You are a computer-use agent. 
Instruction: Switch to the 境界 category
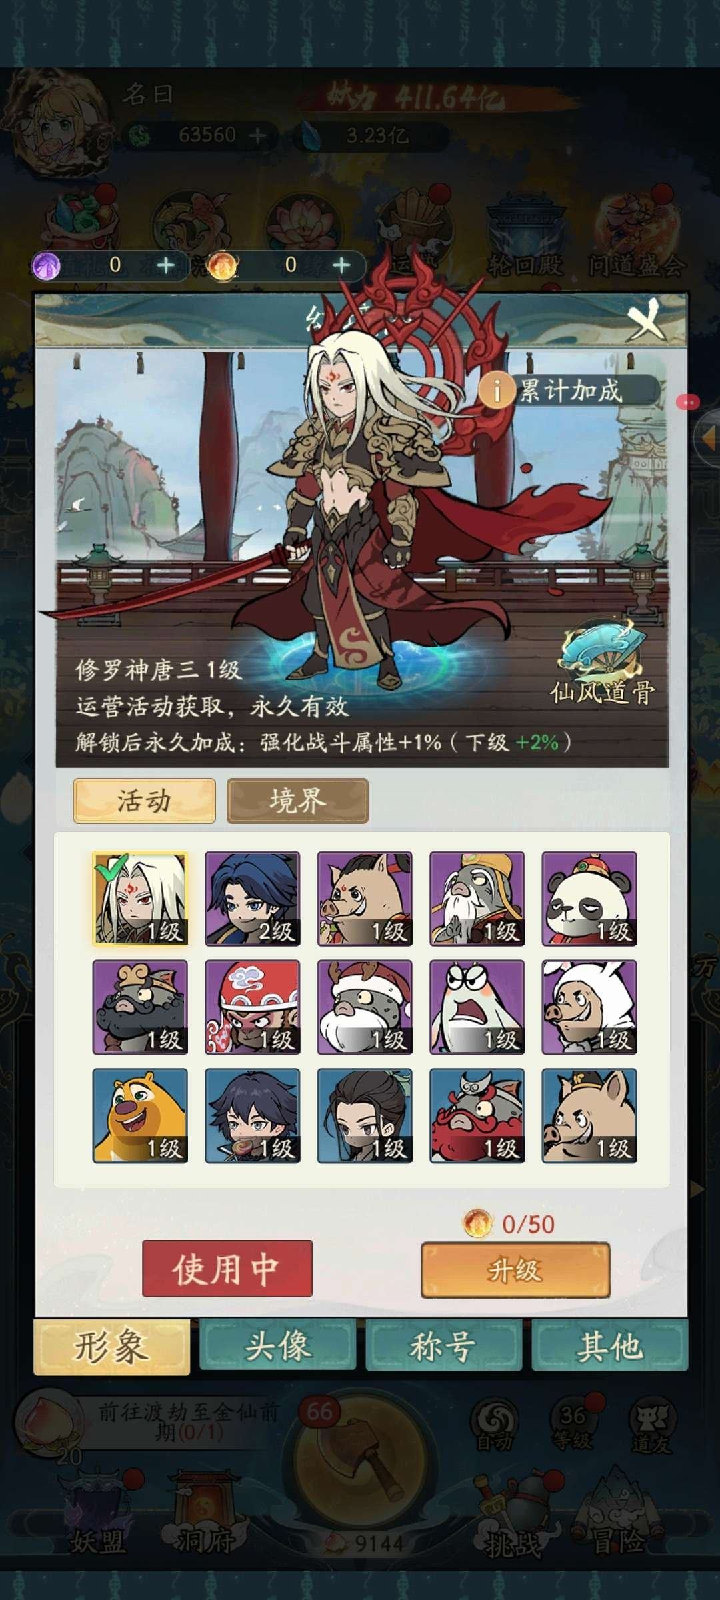[297, 801]
